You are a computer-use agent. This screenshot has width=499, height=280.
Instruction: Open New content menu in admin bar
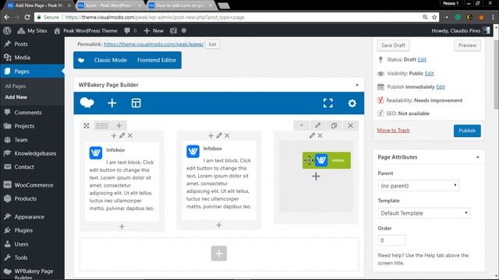pos(154,31)
